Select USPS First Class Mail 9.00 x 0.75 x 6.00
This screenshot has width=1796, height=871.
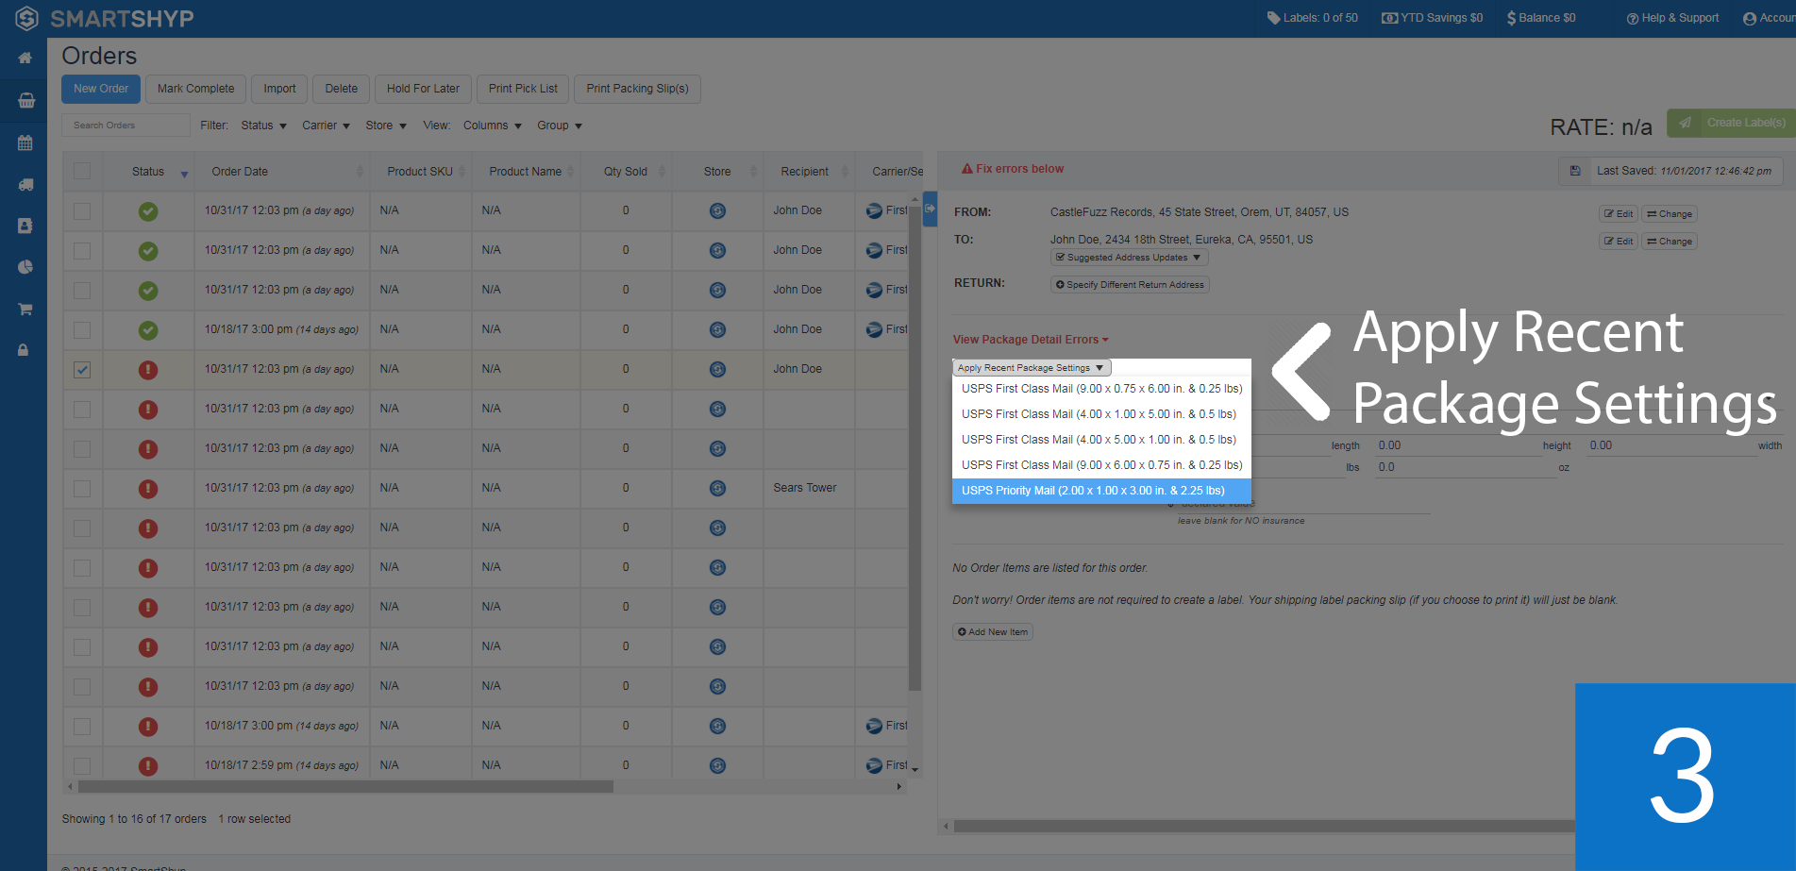(1101, 389)
